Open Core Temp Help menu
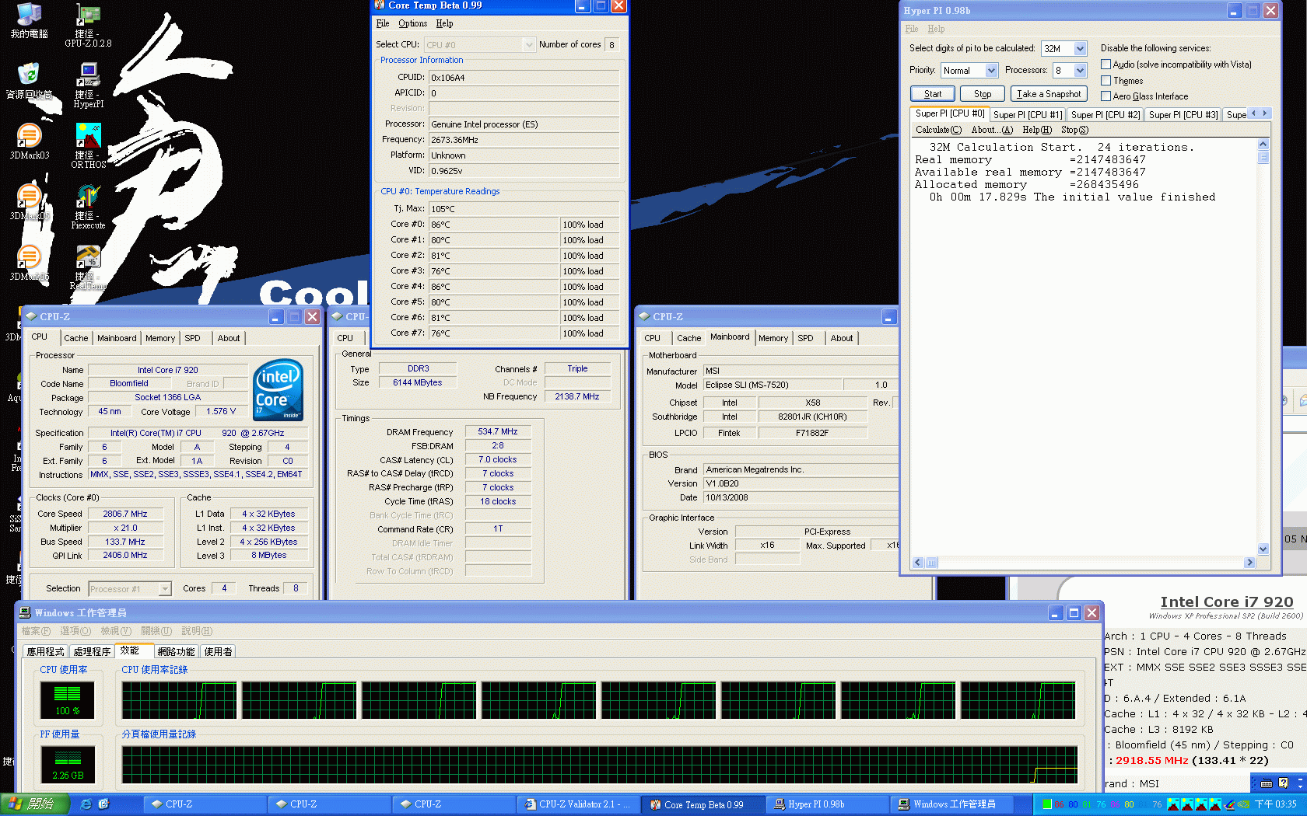The width and height of the screenshot is (1307, 816). point(444,23)
